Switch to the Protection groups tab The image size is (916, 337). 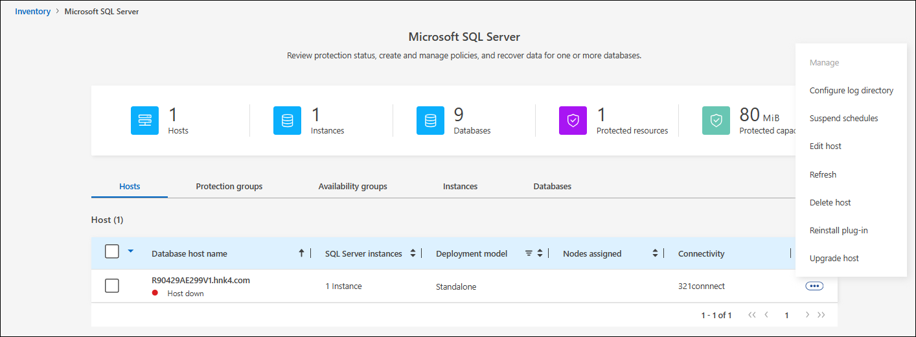tap(229, 186)
